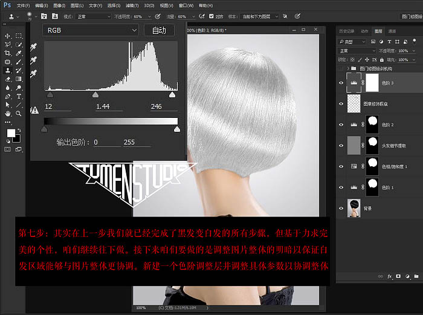
Task: Swap foreground and background colors
Action: click(x=19, y=130)
